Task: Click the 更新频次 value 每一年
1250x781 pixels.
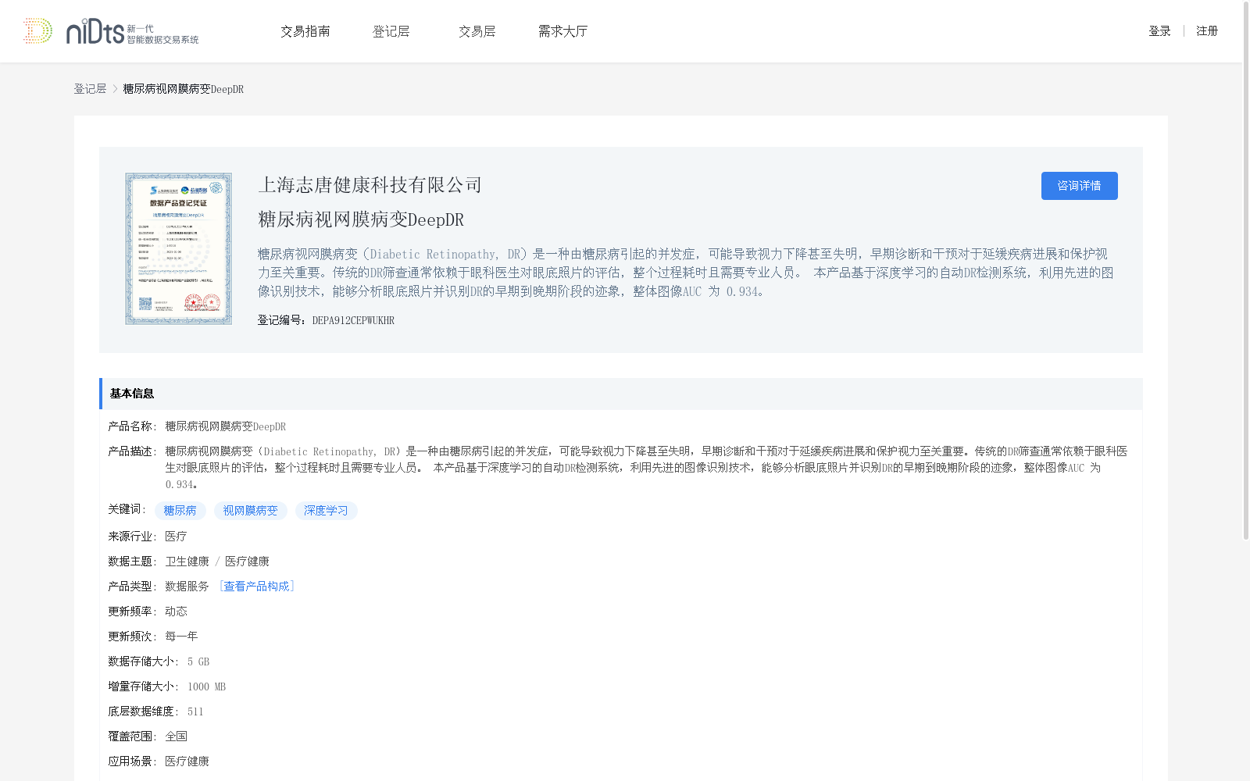Action: click(x=181, y=637)
